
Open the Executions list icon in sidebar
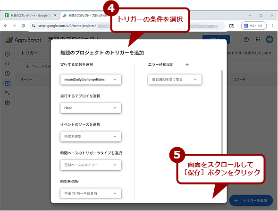7,93
